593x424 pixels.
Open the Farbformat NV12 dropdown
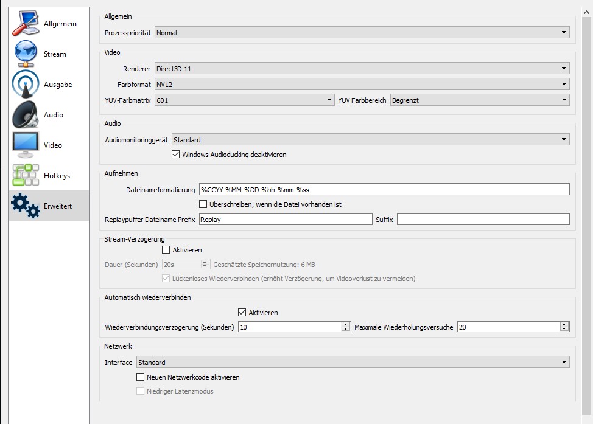click(362, 84)
